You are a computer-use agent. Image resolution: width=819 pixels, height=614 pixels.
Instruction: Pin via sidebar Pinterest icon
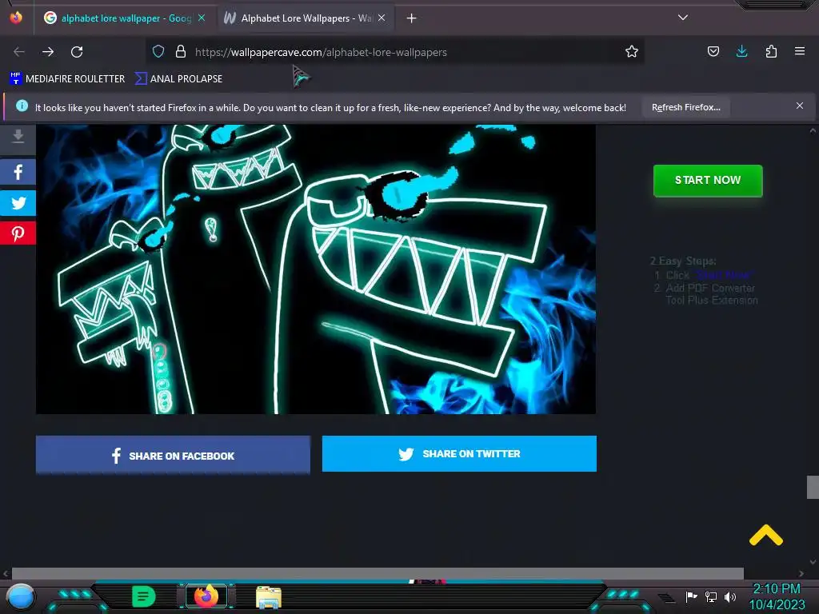[x=18, y=233]
